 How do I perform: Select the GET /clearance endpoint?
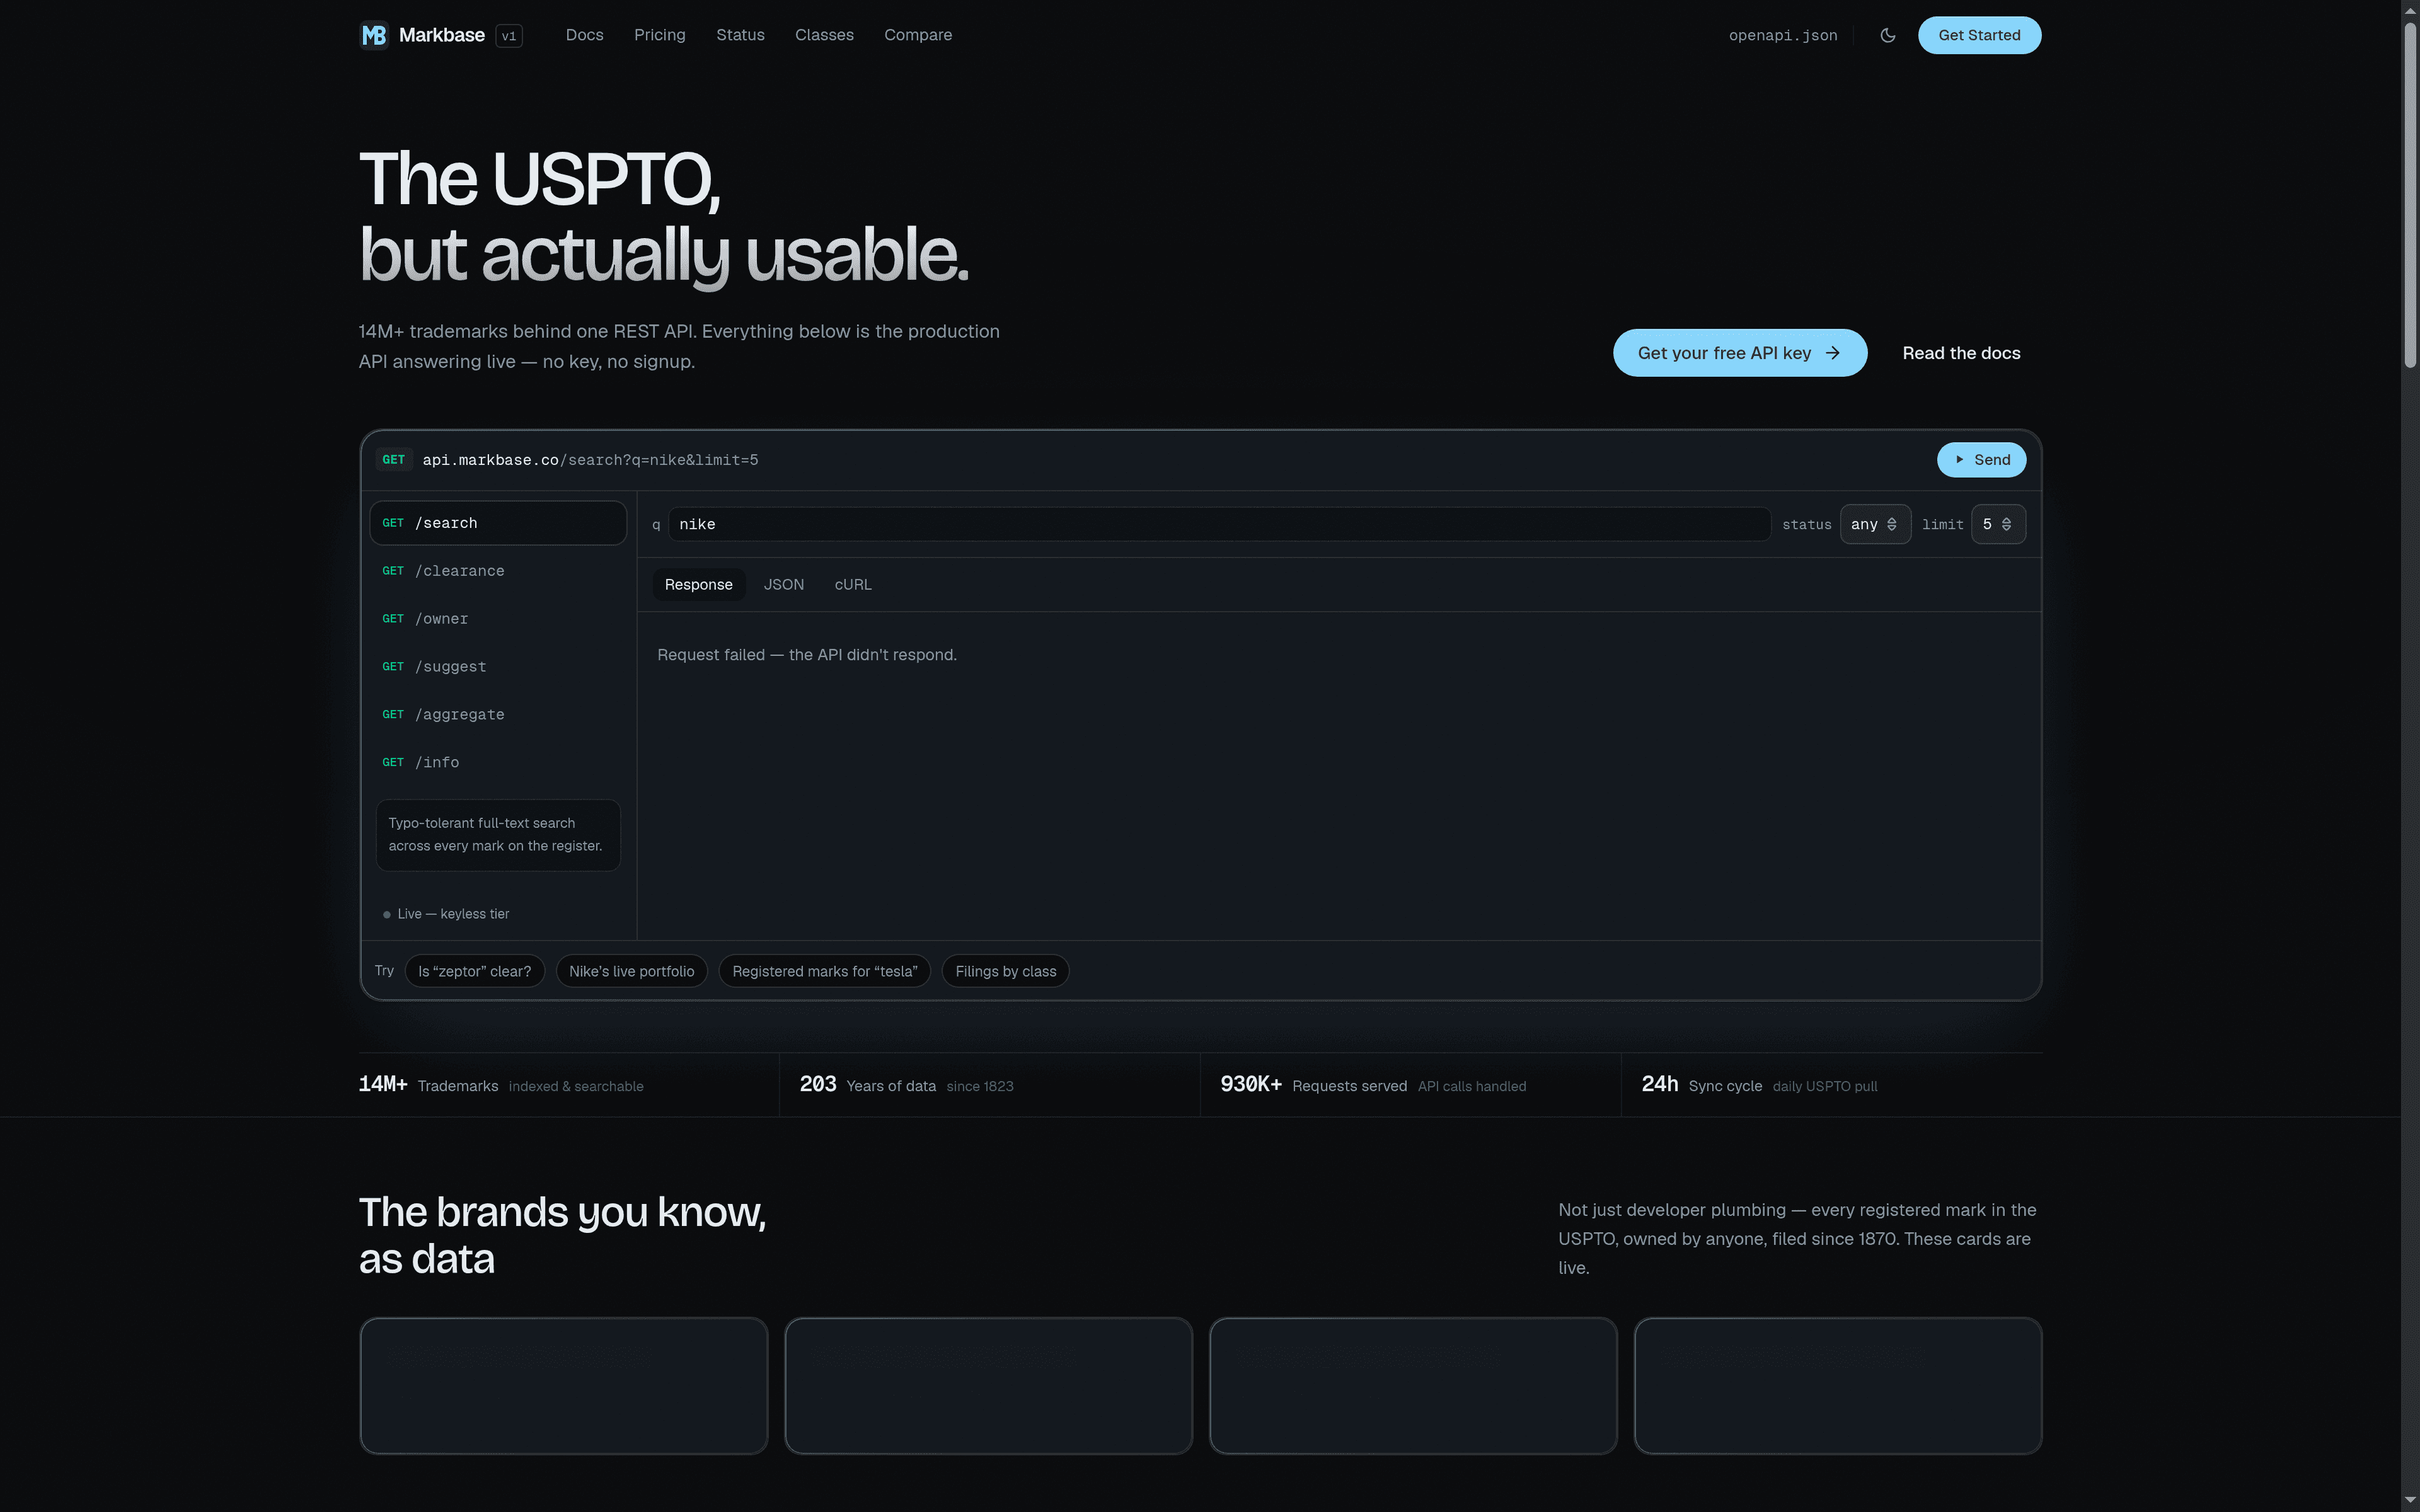pos(498,571)
